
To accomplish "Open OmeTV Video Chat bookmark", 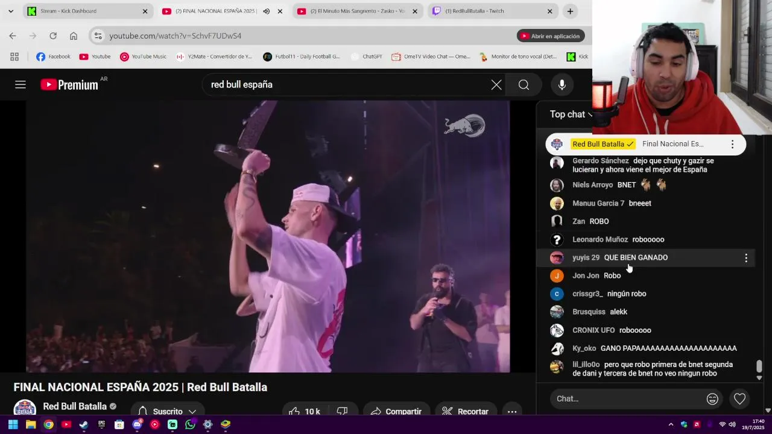I will pos(431,57).
